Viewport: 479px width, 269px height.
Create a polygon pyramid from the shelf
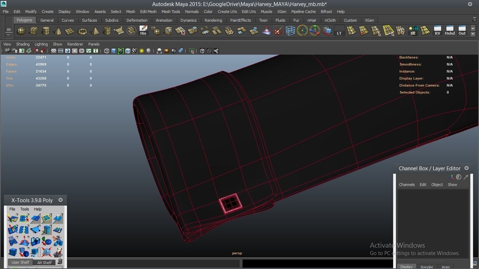tap(95, 31)
